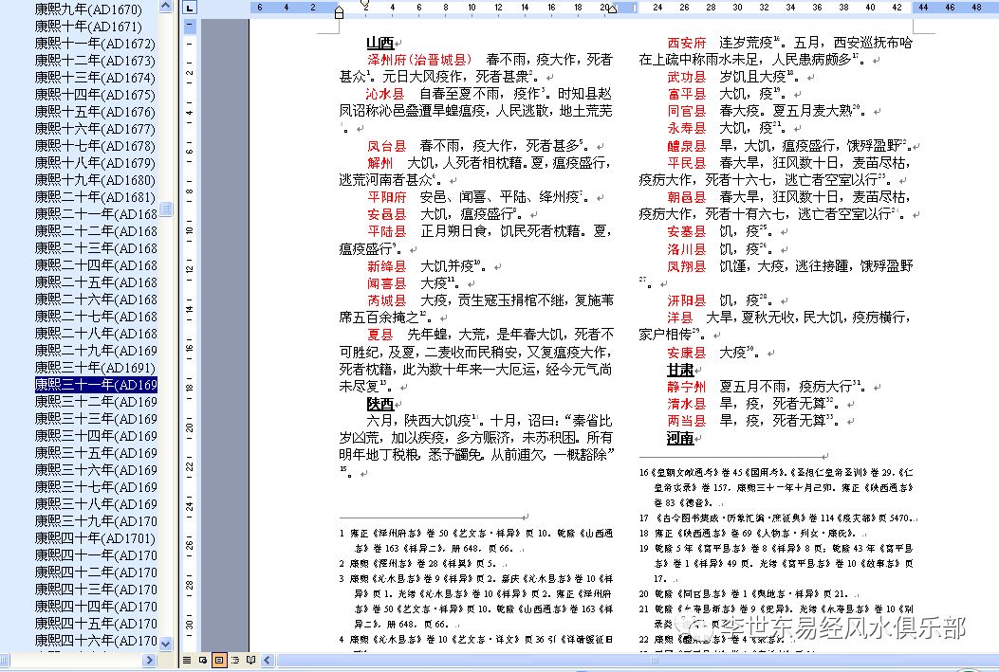Click red text 两当县
Viewport: 999px width, 672px height.
686,421
